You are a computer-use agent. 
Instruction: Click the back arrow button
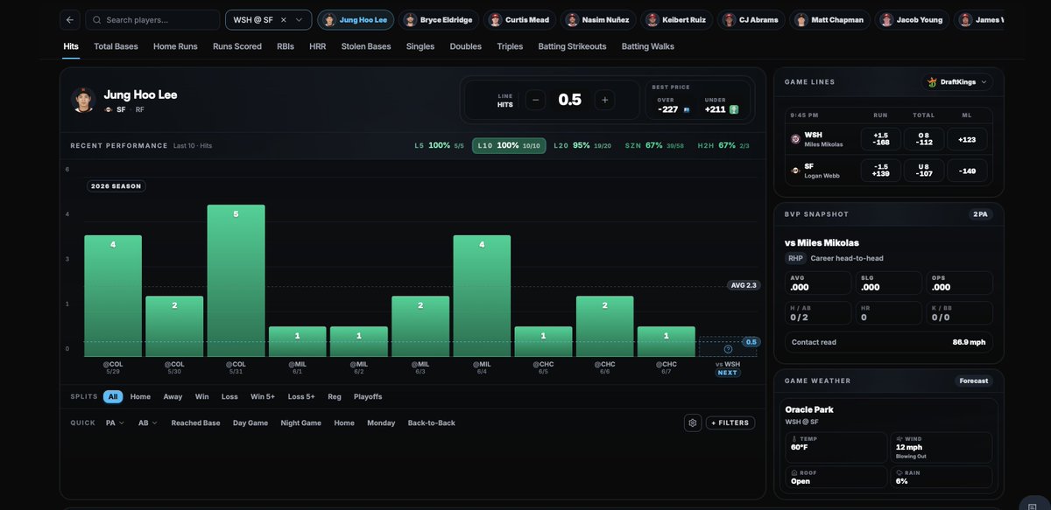(x=71, y=19)
